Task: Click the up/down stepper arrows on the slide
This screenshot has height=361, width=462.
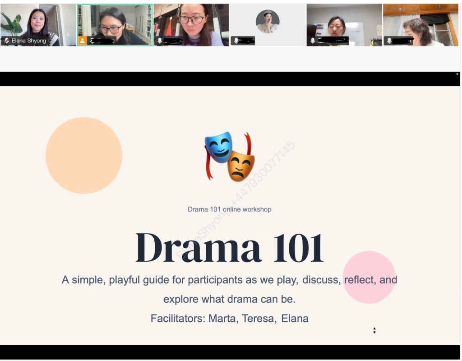Action: point(374,331)
